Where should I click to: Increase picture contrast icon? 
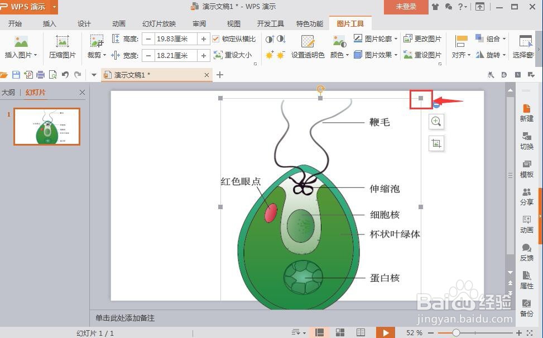pyautogui.click(x=270, y=39)
